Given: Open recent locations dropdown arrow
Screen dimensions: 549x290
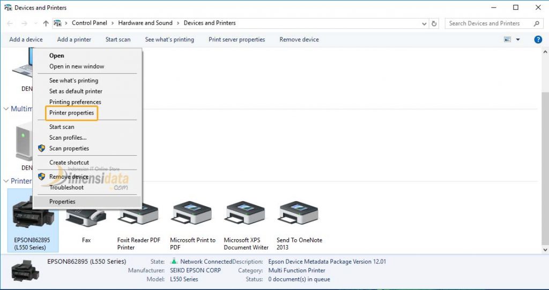Looking at the screenshot, I should (x=35, y=24).
